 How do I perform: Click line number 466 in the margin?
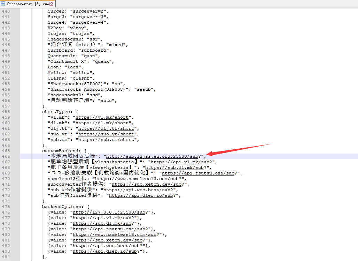tap(6, 156)
